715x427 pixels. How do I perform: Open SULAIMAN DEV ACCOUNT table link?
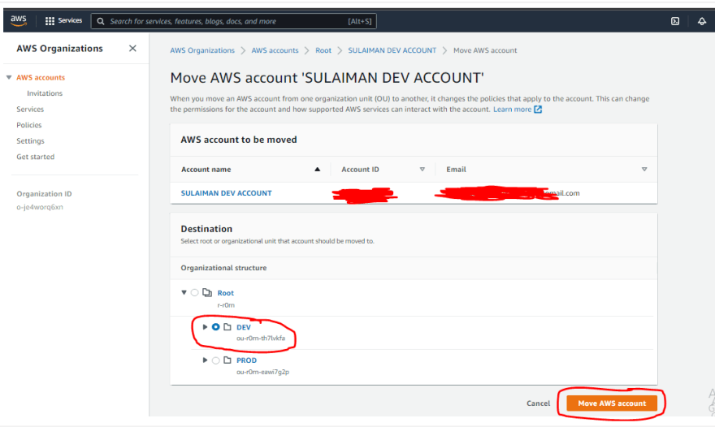click(226, 193)
